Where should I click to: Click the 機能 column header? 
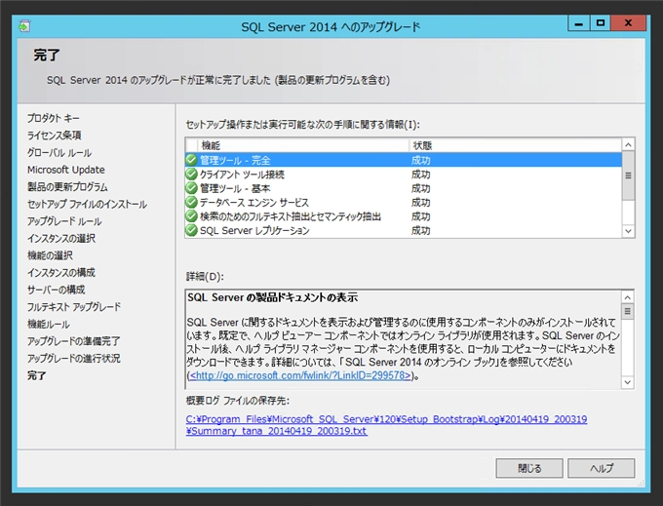point(303,145)
